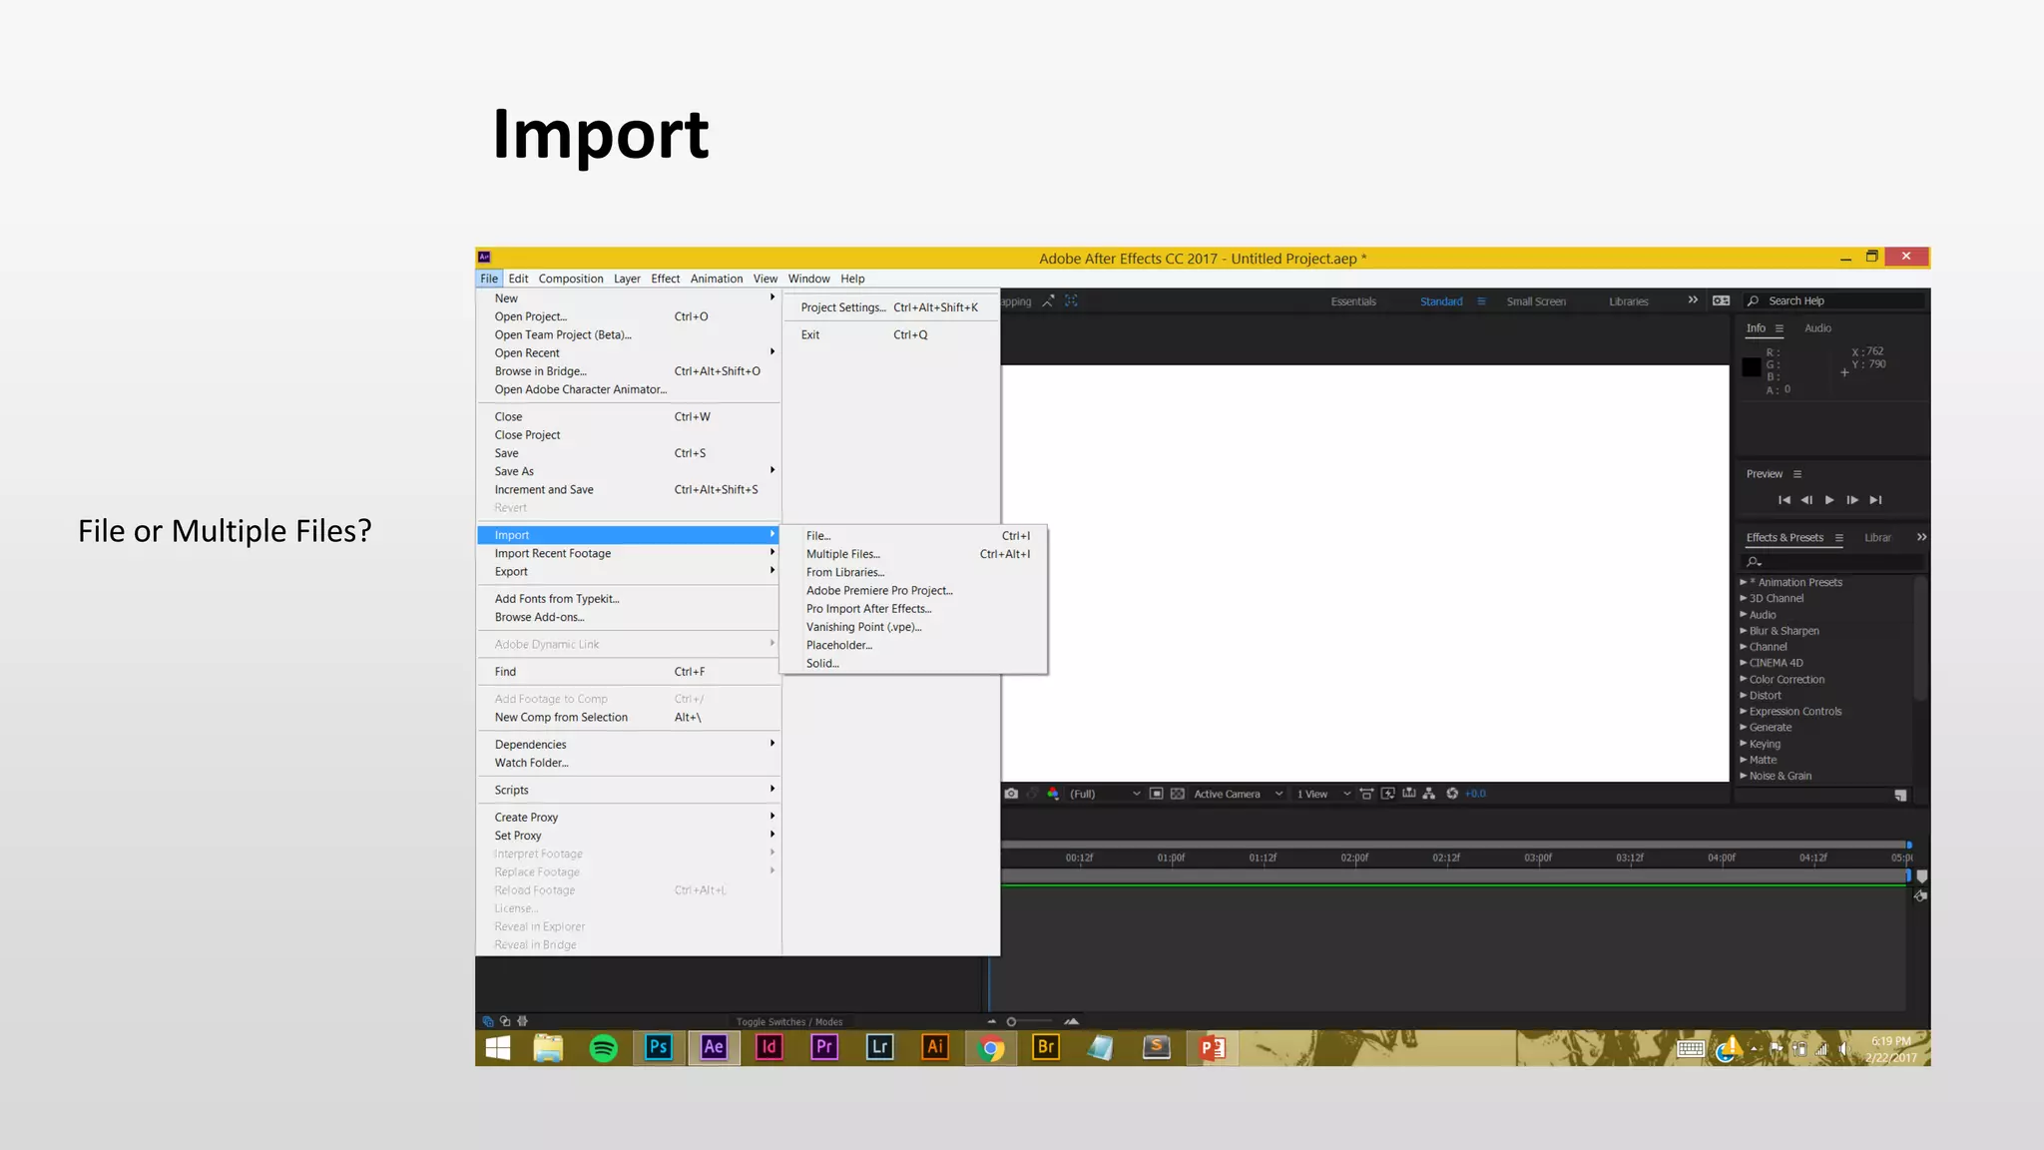Open the (Full) resolution dropdown

[1105, 794]
